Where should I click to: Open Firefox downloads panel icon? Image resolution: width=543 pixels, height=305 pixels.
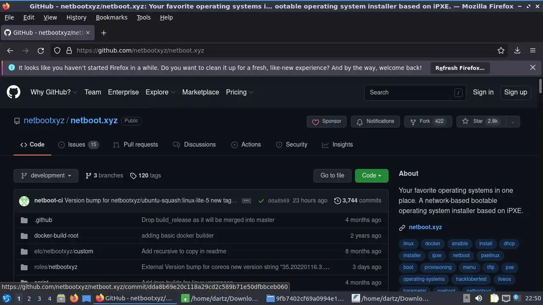(518, 50)
